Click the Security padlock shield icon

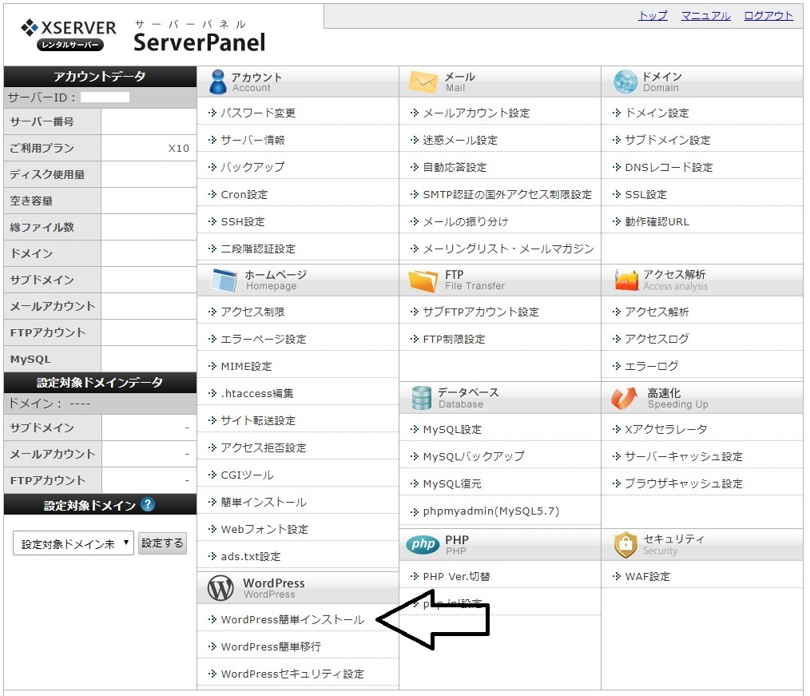tap(625, 544)
